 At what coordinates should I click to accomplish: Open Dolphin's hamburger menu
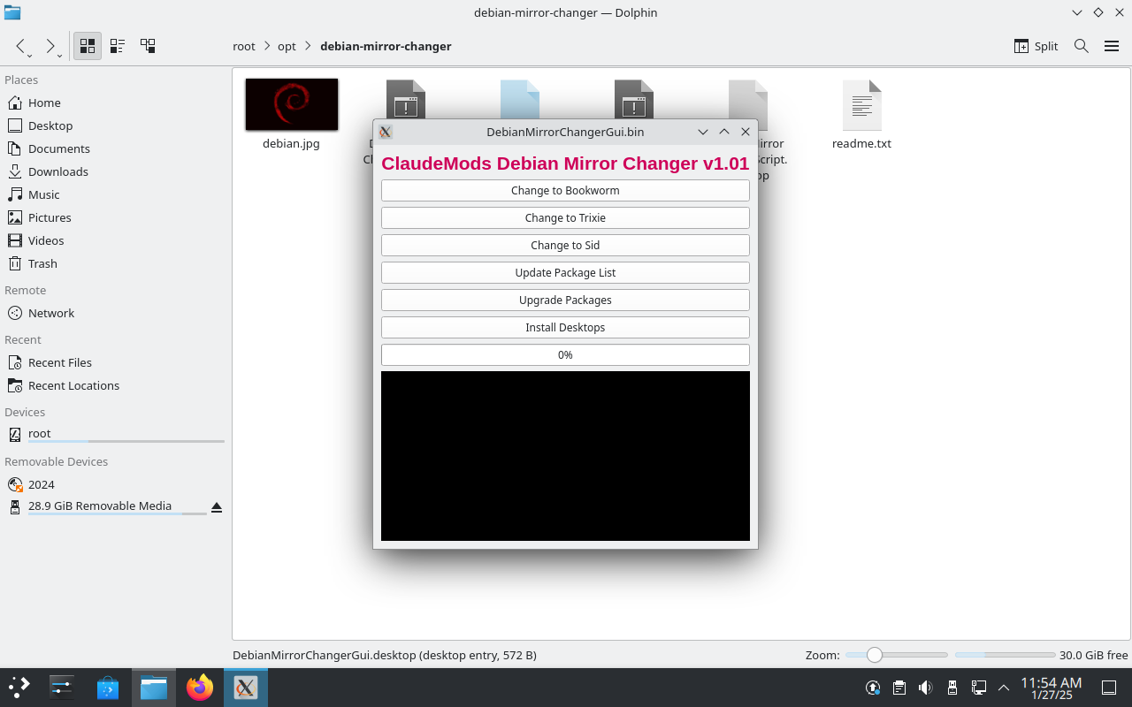click(1112, 46)
